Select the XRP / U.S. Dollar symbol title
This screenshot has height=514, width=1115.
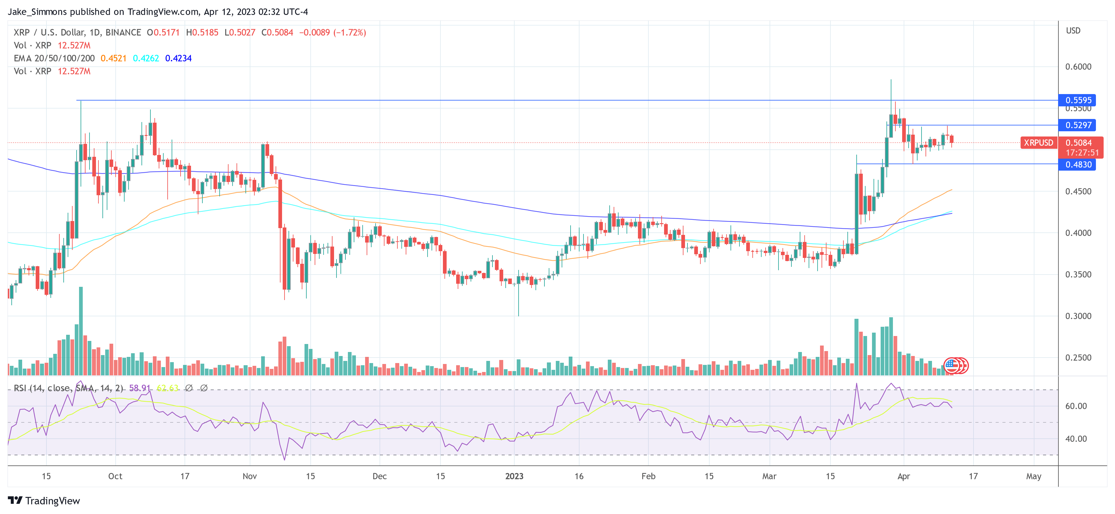click(78, 33)
